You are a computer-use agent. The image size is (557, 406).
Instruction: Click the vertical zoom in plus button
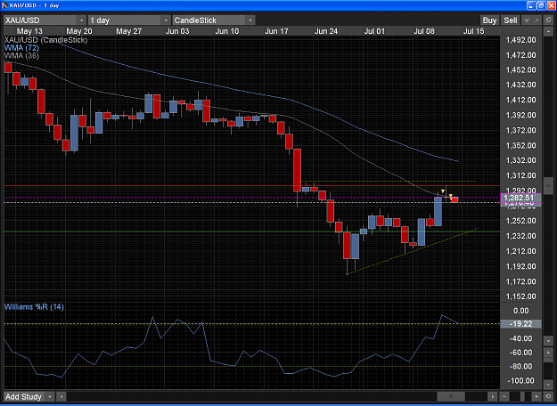click(x=548, y=353)
